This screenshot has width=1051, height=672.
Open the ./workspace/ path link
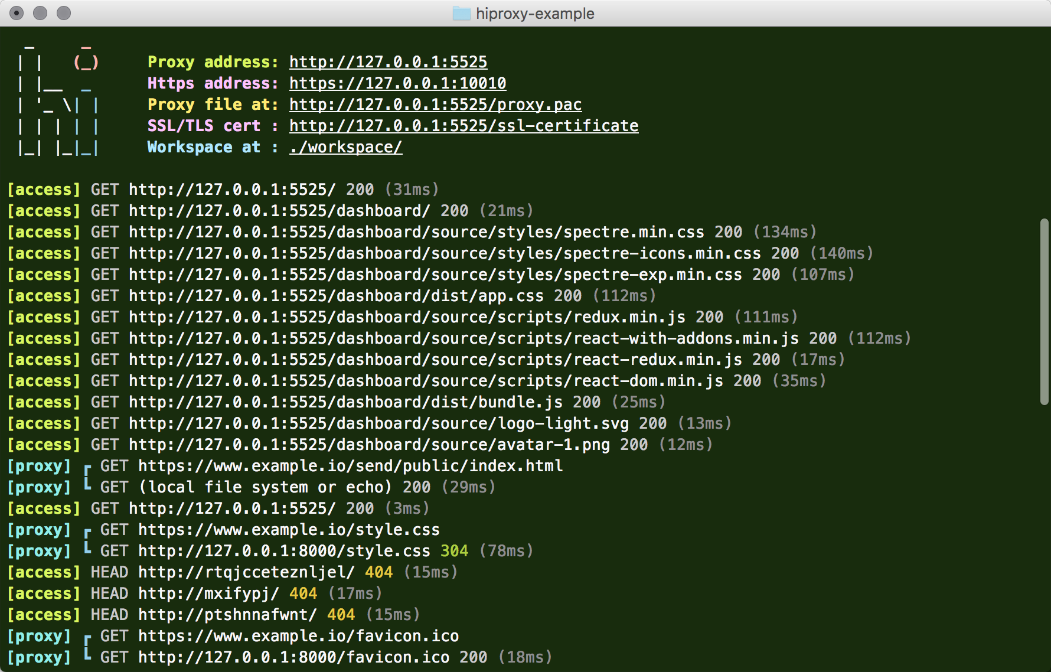pyautogui.click(x=345, y=147)
